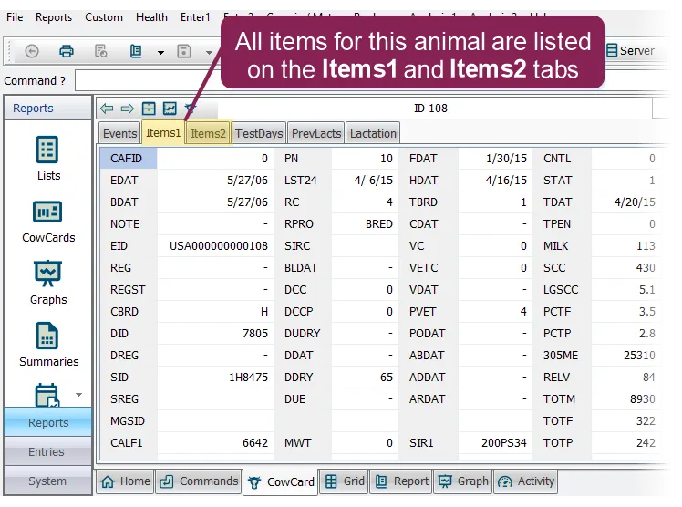
Task: Click the CALF1 value 6642
Action: pyautogui.click(x=255, y=442)
